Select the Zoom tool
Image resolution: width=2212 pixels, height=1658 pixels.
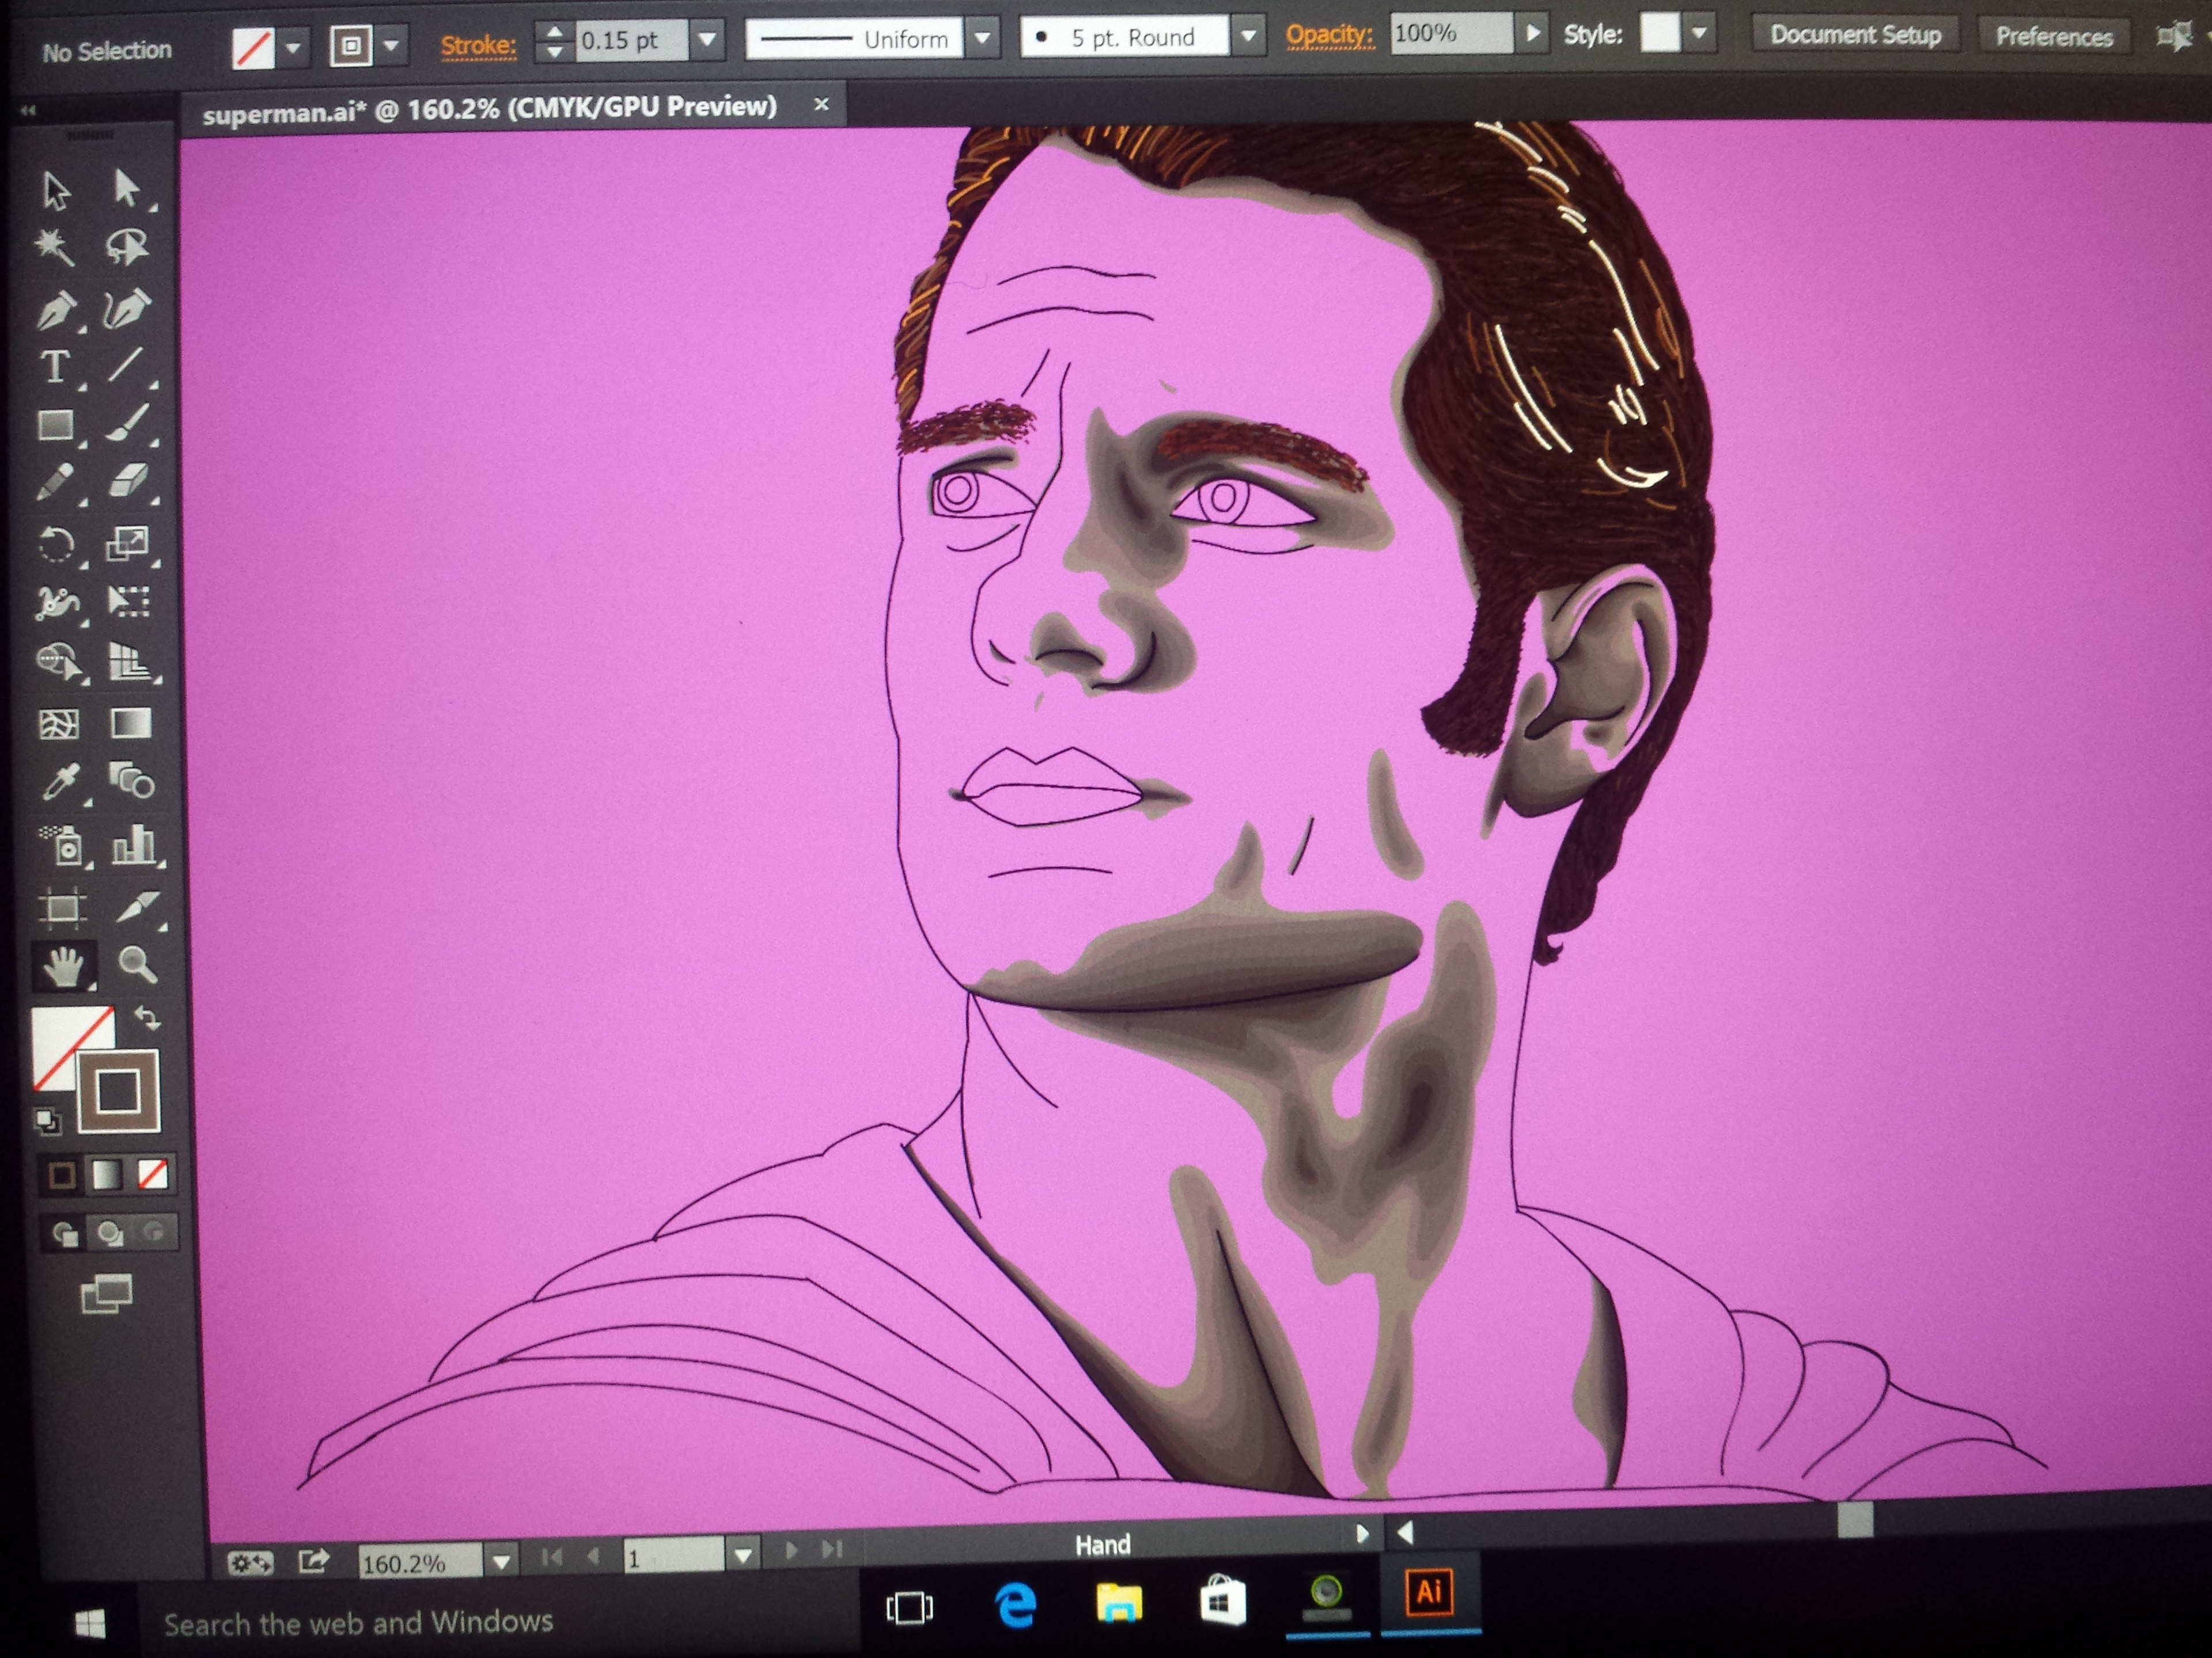(137, 965)
